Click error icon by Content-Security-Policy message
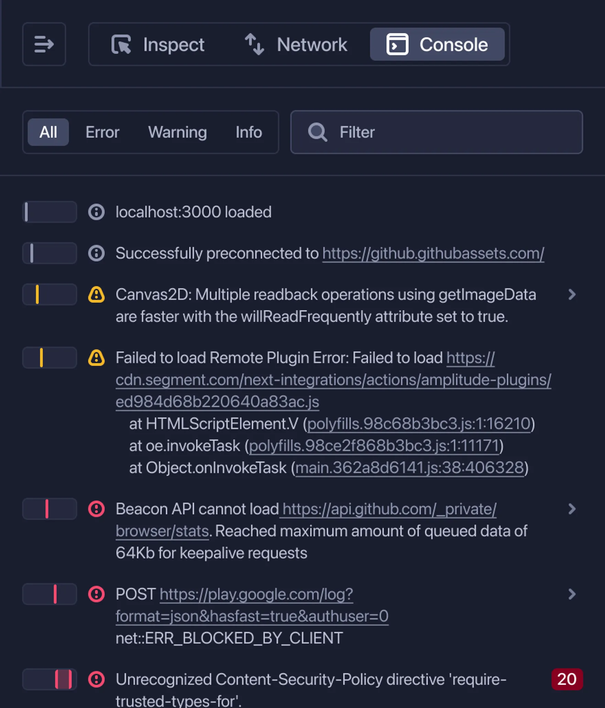 click(x=96, y=679)
